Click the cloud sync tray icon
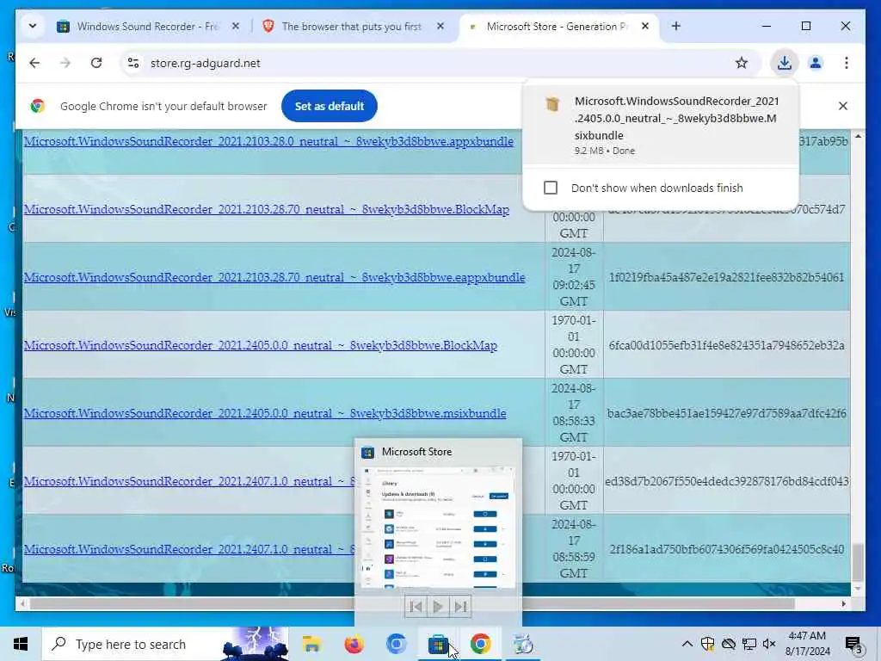The image size is (881, 661). 728,644
